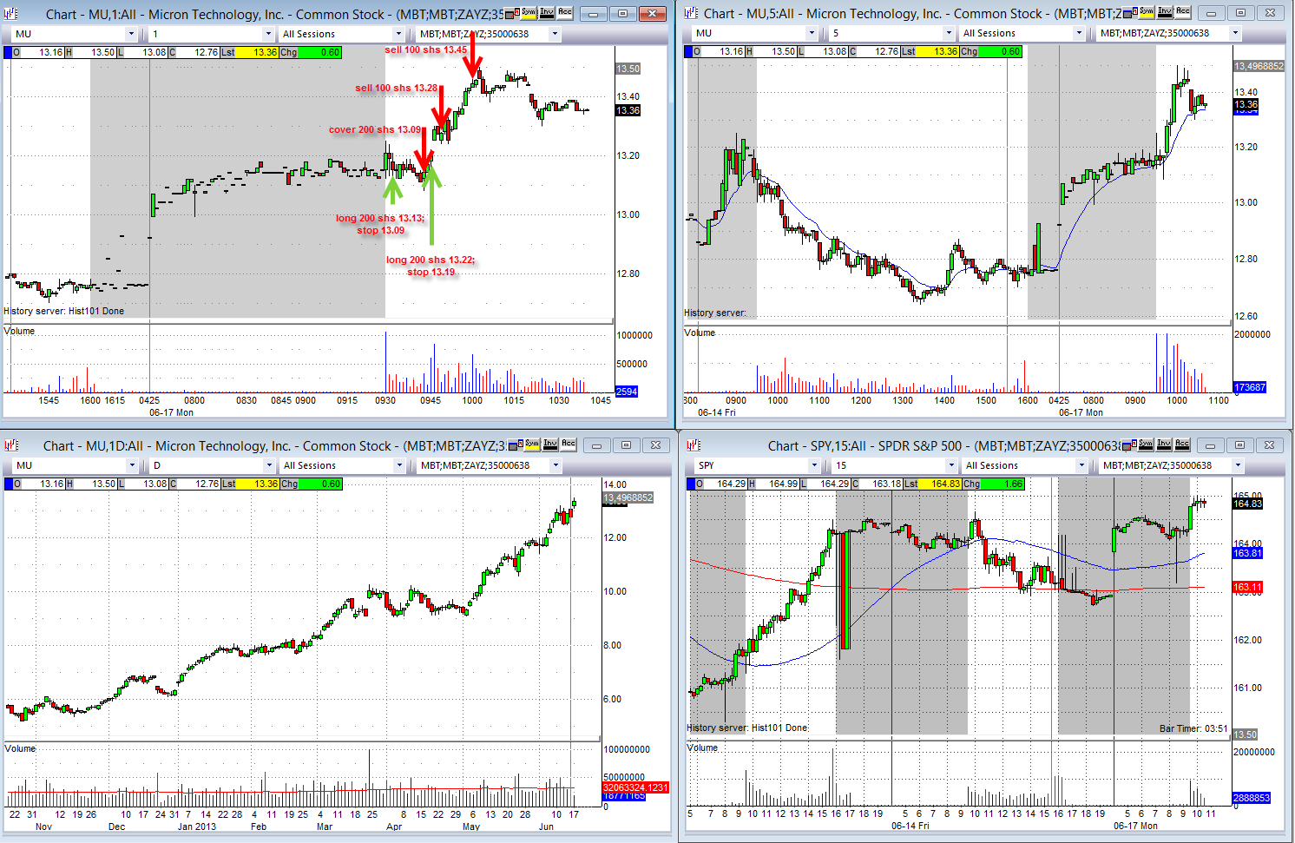
Task: Open the interval dropdown showing 15 in the SPY chart
Action: (x=951, y=465)
